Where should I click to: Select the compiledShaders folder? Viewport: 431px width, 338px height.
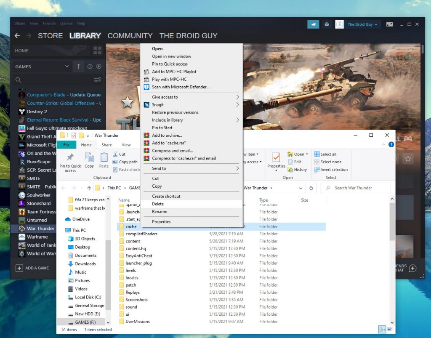pyautogui.click(x=141, y=234)
